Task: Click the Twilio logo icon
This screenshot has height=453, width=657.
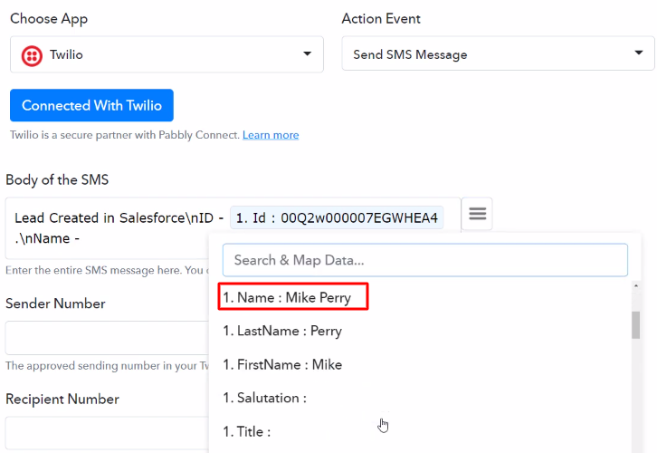Action: click(32, 55)
